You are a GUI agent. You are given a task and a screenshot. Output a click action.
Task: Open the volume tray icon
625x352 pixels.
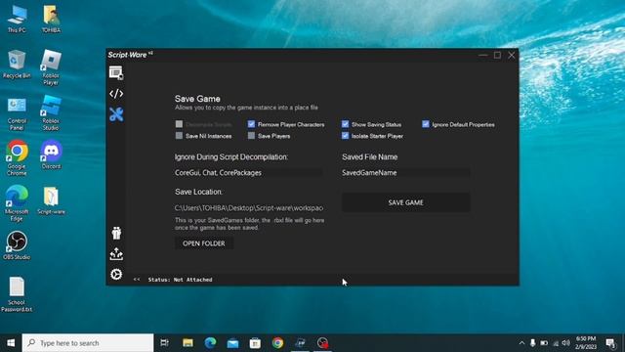(566, 343)
